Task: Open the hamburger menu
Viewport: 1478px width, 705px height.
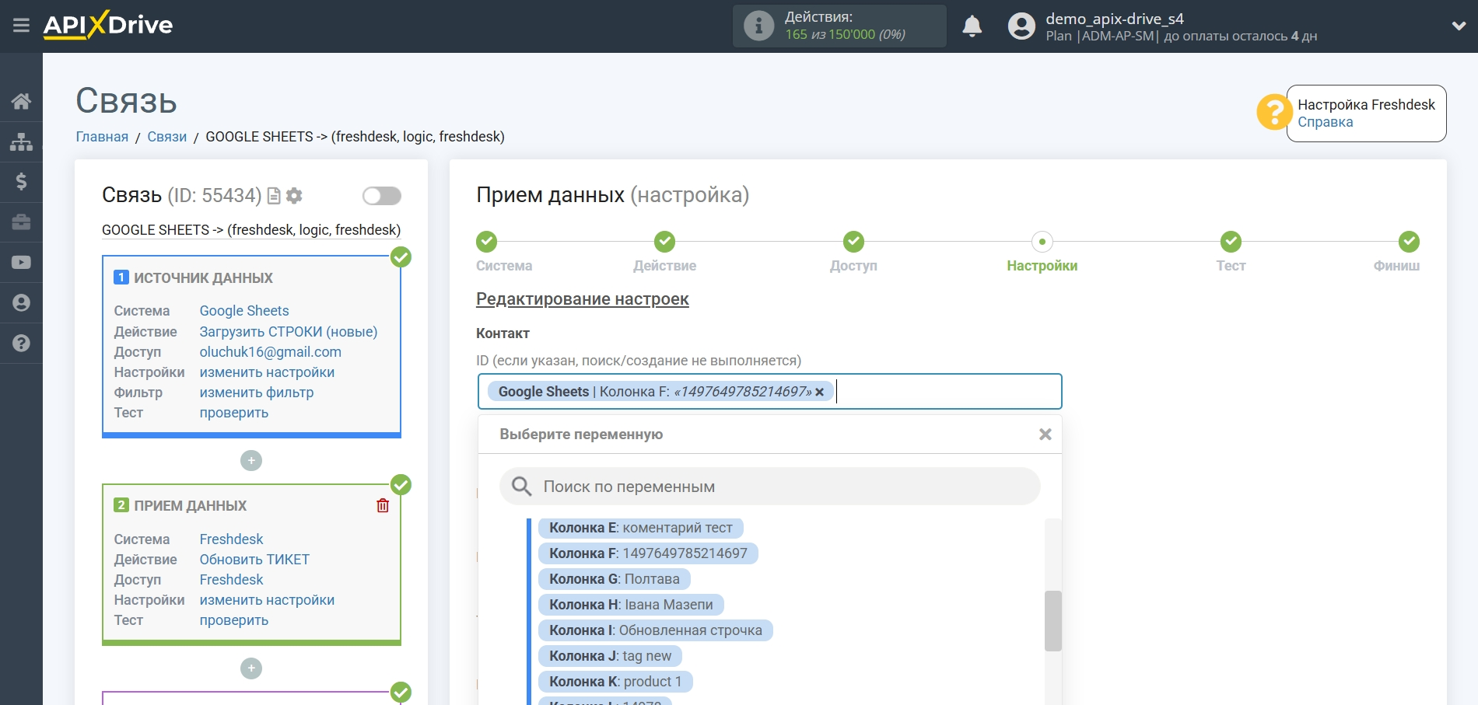Action: click(x=21, y=26)
